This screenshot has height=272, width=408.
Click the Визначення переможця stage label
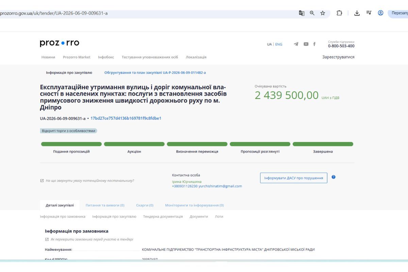pos(197,152)
